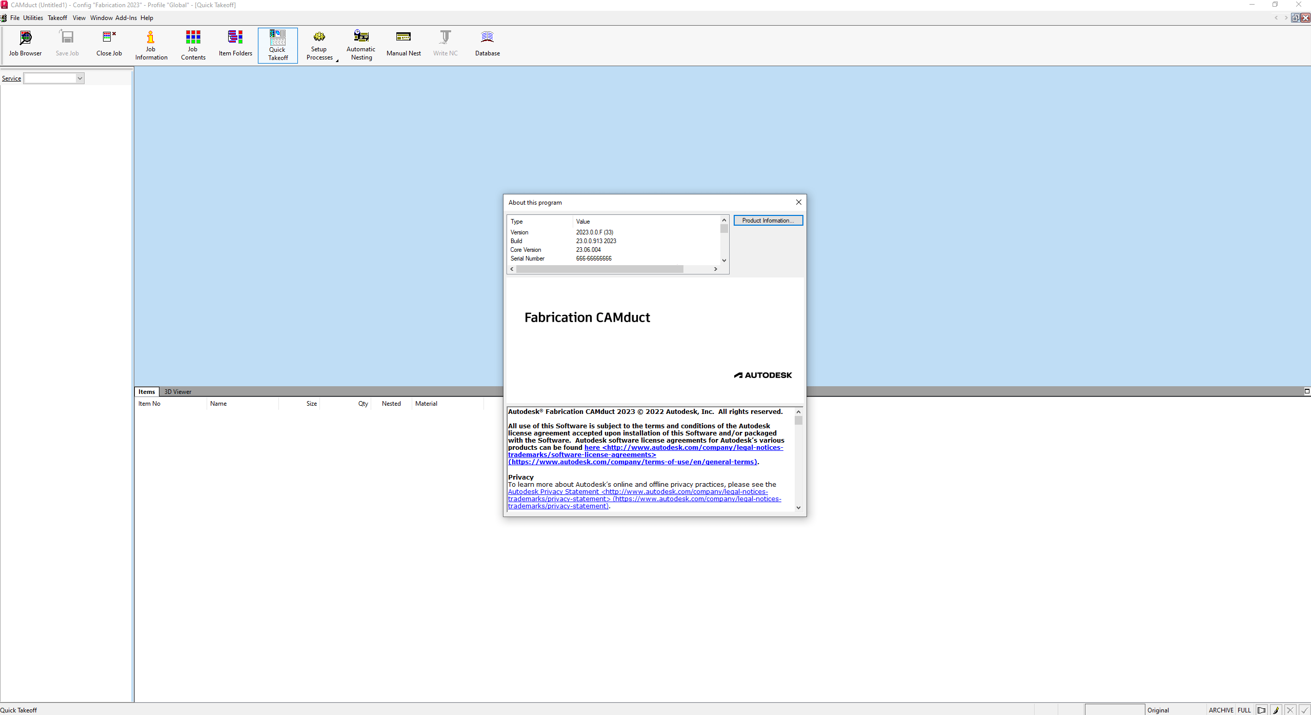
Task: Open the Utilities menu
Action: [x=33, y=17]
